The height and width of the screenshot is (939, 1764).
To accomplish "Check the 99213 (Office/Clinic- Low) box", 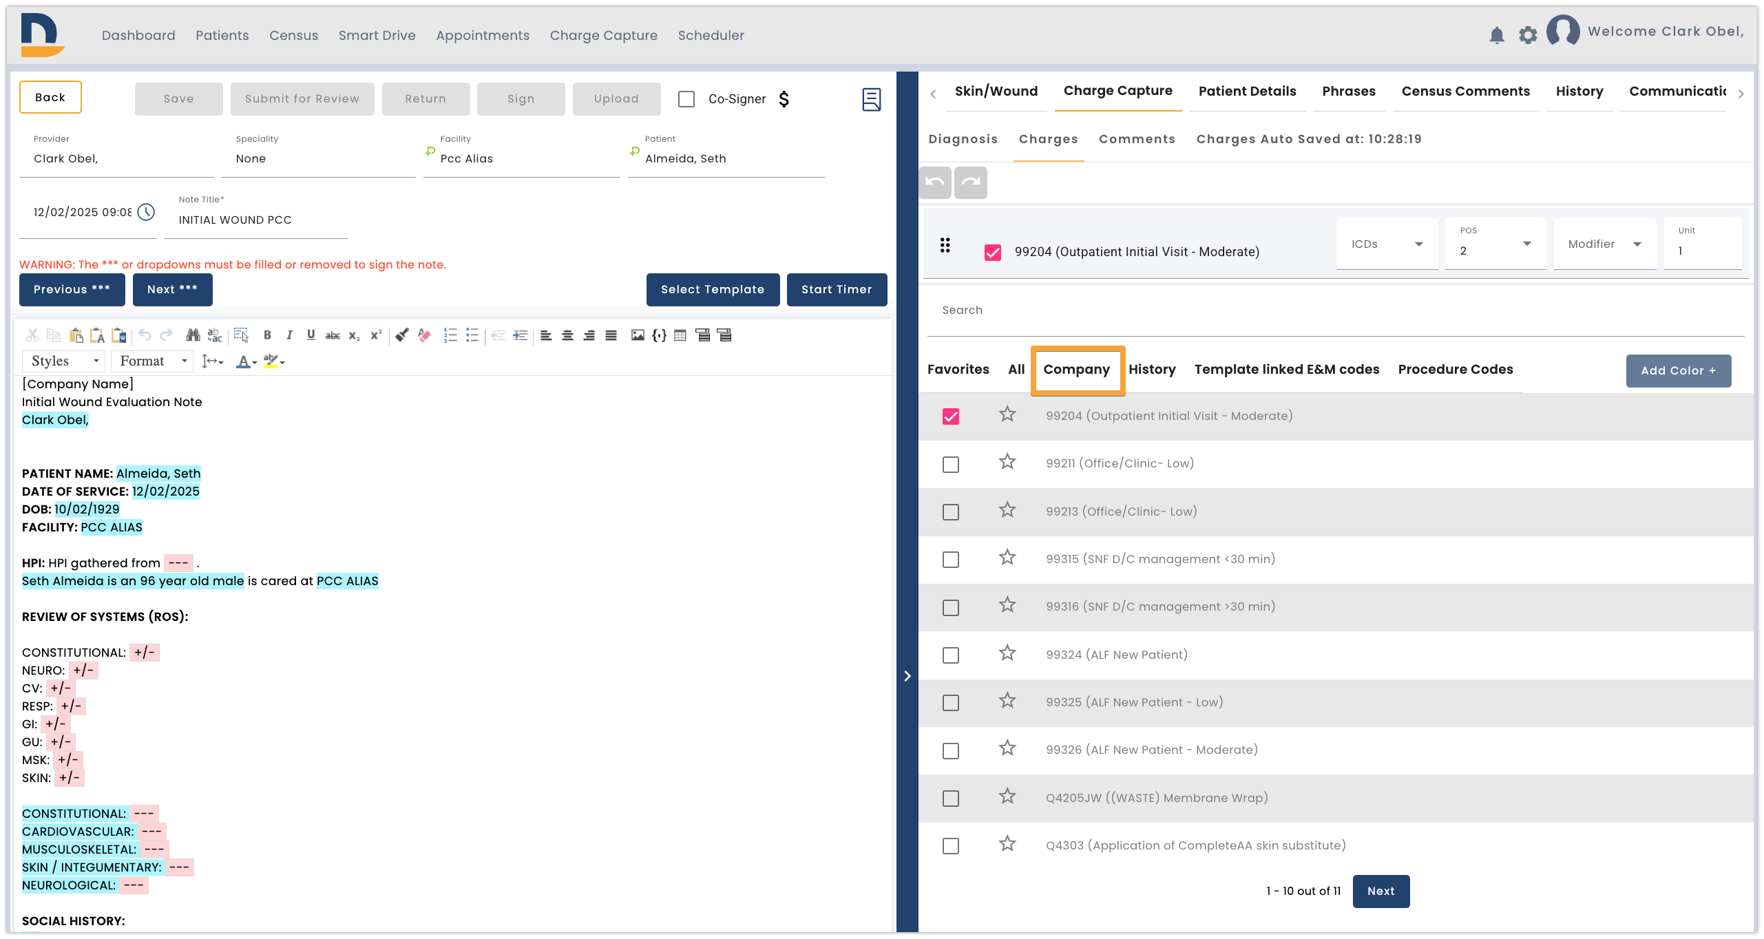I will point(951,512).
